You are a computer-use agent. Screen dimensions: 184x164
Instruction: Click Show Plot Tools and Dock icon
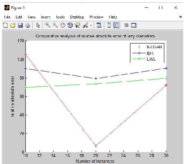click(134, 25)
